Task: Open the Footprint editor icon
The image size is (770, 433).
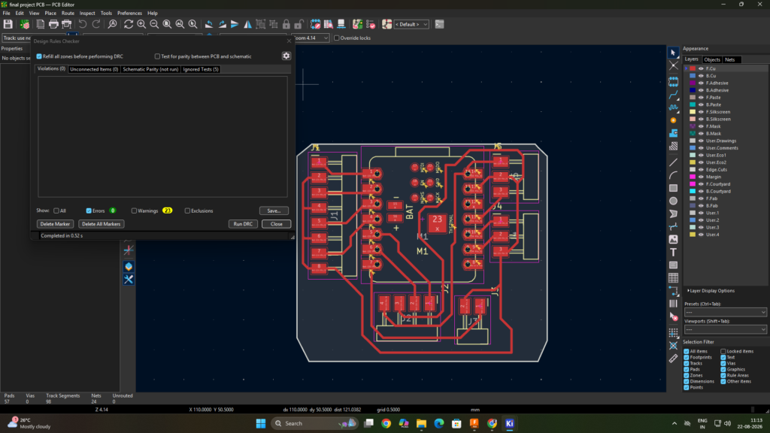Action: click(x=315, y=24)
